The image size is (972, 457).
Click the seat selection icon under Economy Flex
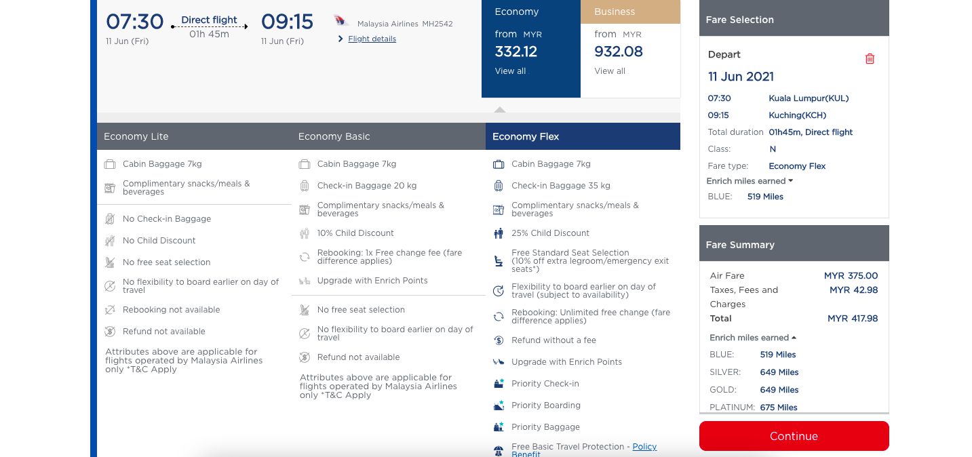point(499,261)
